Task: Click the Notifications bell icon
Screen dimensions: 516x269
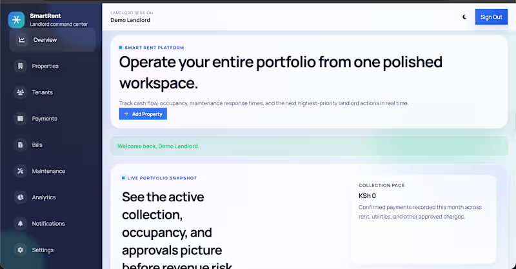Action: [21, 224]
